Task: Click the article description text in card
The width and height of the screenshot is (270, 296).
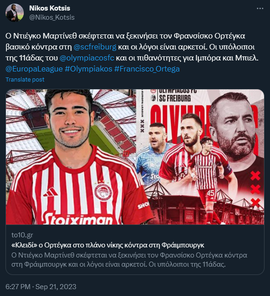Action: 129,259
